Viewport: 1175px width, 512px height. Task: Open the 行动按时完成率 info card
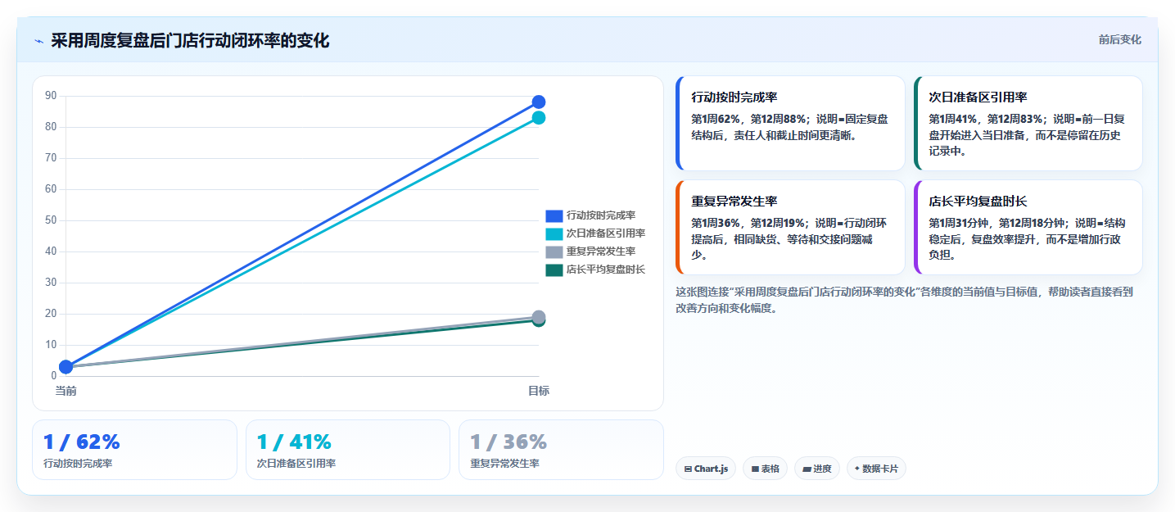pyautogui.click(x=790, y=124)
